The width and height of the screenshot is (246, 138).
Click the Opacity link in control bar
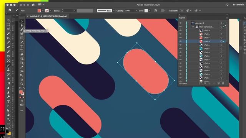[x=120, y=11]
